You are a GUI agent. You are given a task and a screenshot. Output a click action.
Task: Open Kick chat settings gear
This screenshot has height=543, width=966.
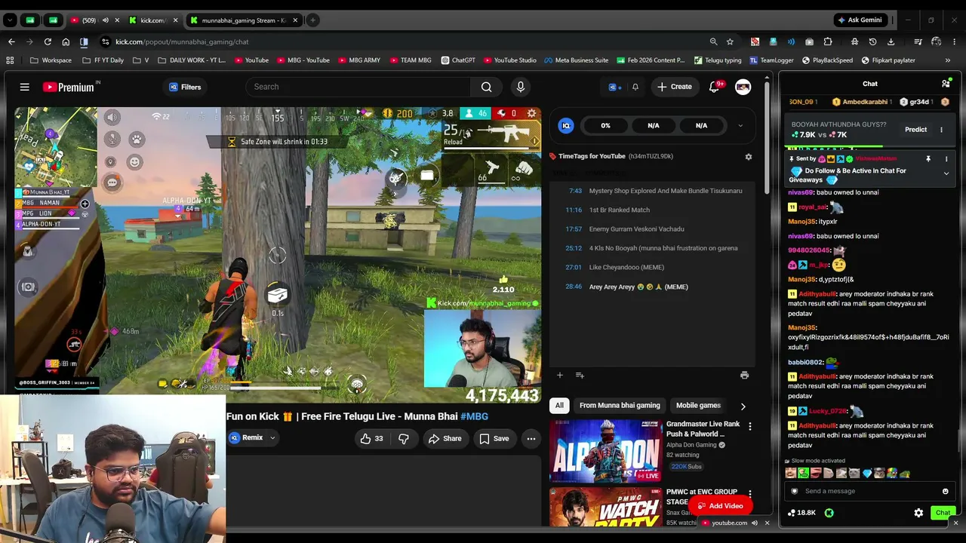918,513
